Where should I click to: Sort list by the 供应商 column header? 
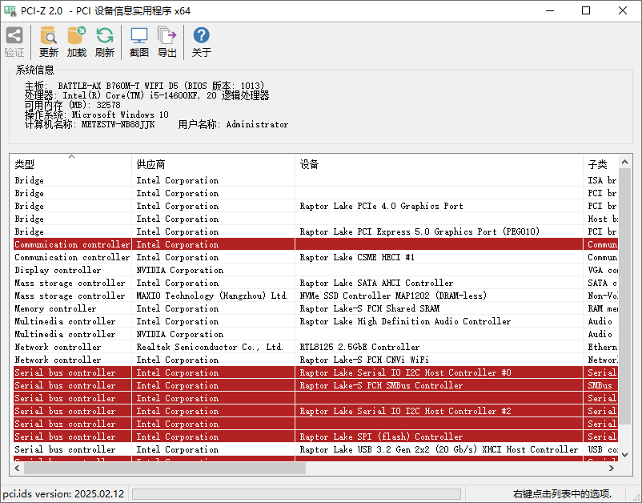click(x=213, y=164)
